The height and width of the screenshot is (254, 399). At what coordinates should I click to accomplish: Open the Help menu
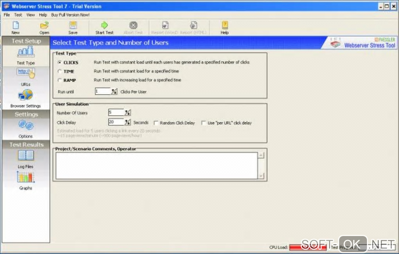[x=43, y=15]
